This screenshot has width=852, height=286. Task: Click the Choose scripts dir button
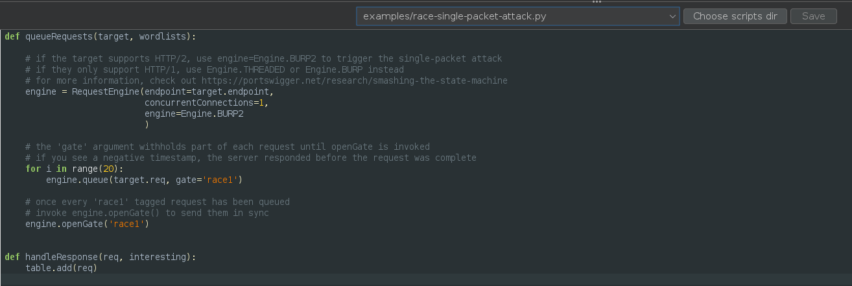click(735, 16)
